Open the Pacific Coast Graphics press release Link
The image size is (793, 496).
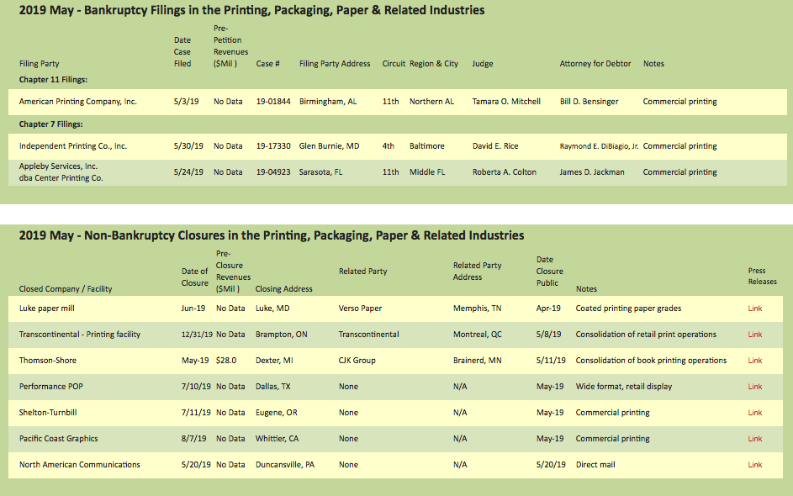pos(754,439)
